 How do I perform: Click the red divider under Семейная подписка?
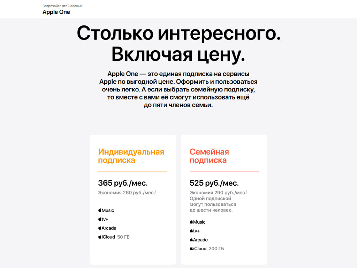tap(224, 171)
